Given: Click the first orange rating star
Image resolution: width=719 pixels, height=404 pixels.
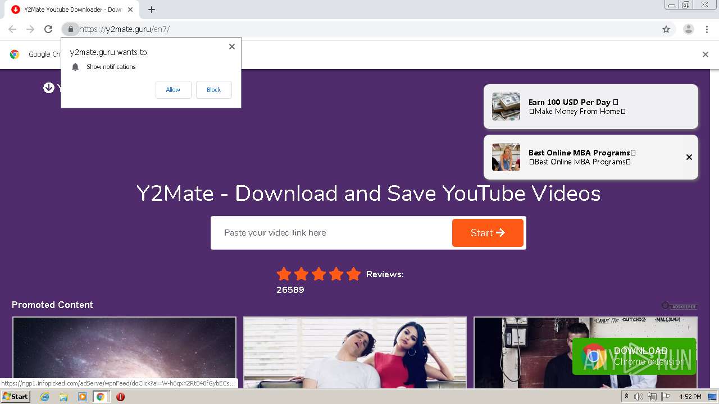Looking at the screenshot, I should 284,274.
